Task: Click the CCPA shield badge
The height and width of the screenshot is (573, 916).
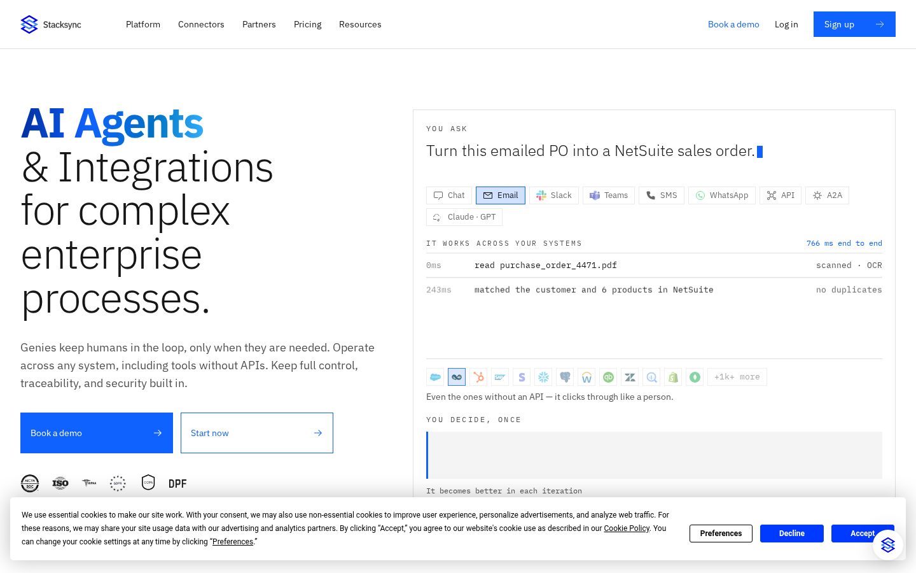Action: pos(148,483)
